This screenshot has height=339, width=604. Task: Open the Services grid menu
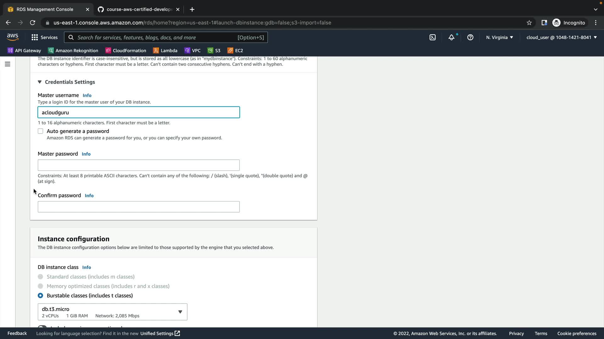click(44, 37)
